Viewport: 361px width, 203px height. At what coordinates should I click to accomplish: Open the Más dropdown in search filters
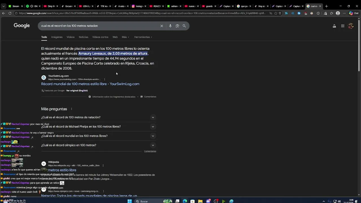click(125, 37)
